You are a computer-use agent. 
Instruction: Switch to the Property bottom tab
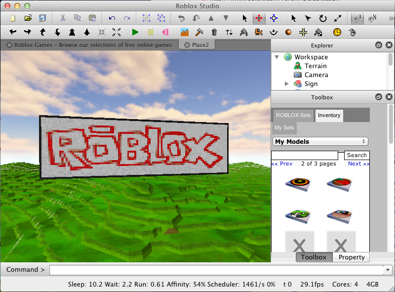pyautogui.click(x=352, y=257)
